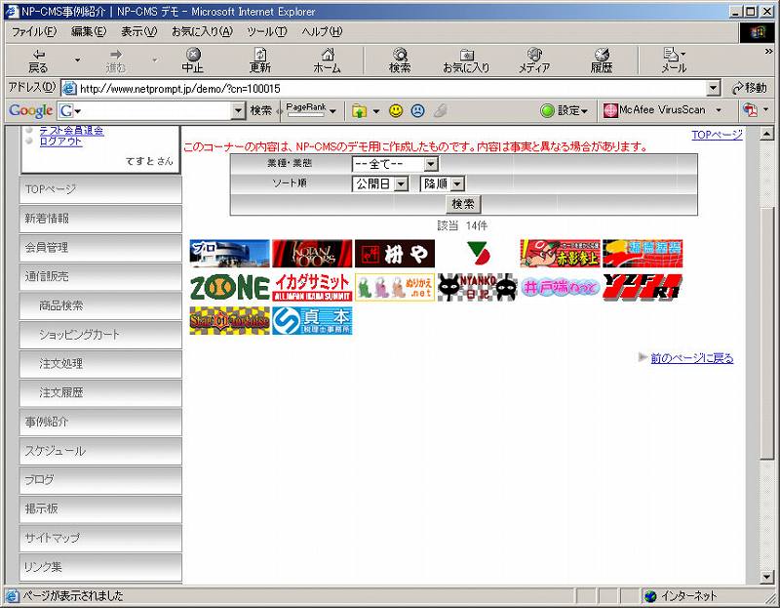The height and width of the screenshot is (608, 780).
Task: Click the McAfee VirusScan icon
Action: coord(610,110)
